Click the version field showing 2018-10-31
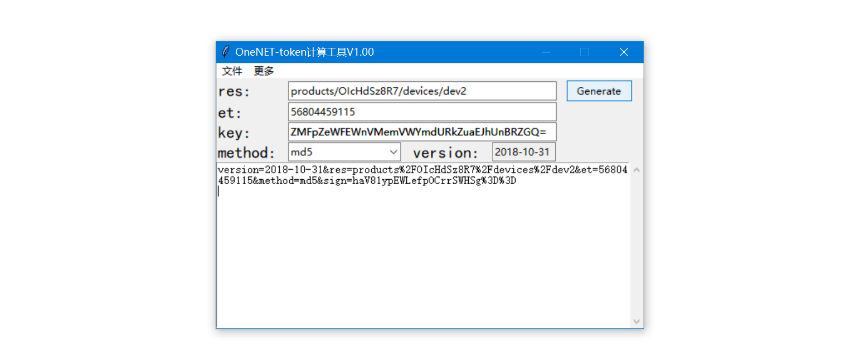865x364 pixels. (x=523, y=152)
